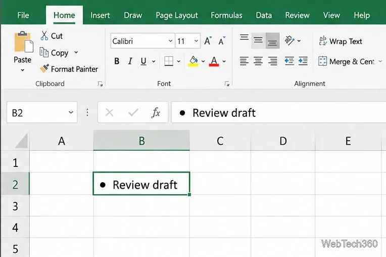Open the Merge & Center options arrow

[x=380, y=61]
